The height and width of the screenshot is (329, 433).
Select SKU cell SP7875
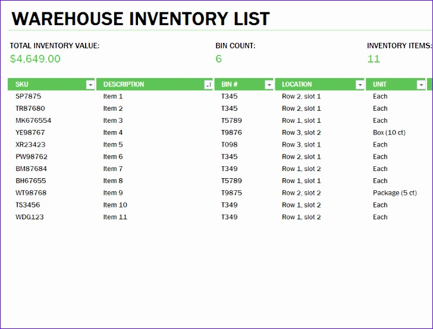tap(28, 97)
